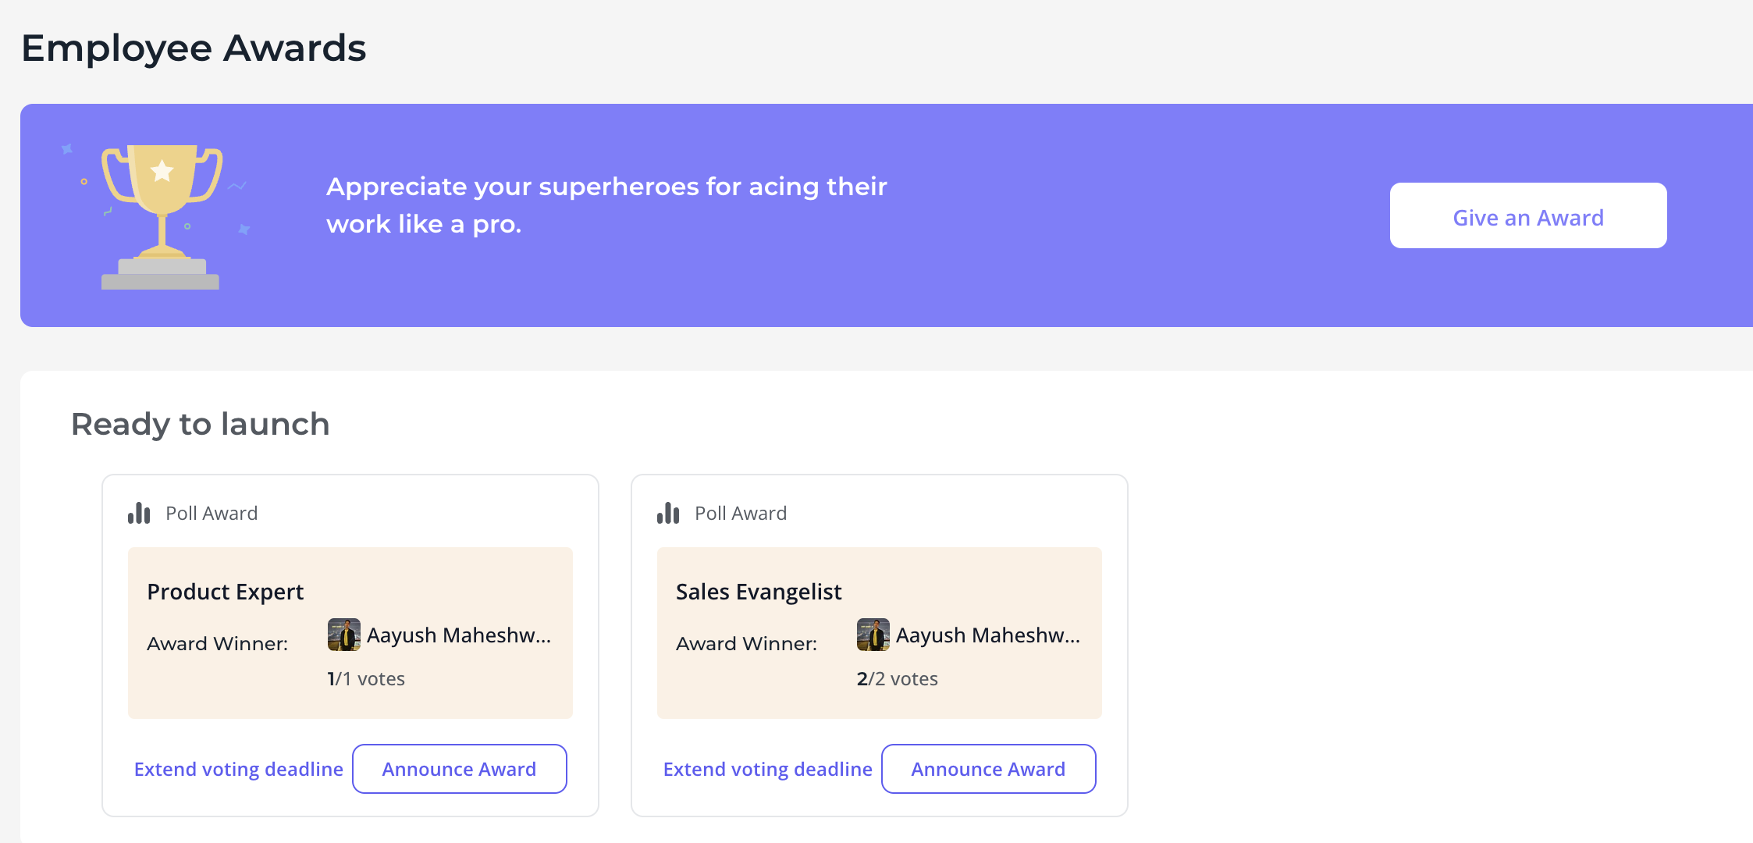This screenshot has width=1753, height=843.
Task: Extend voting deadline for Product Expert
Action: pyautogui.click(x=239, y=769)
